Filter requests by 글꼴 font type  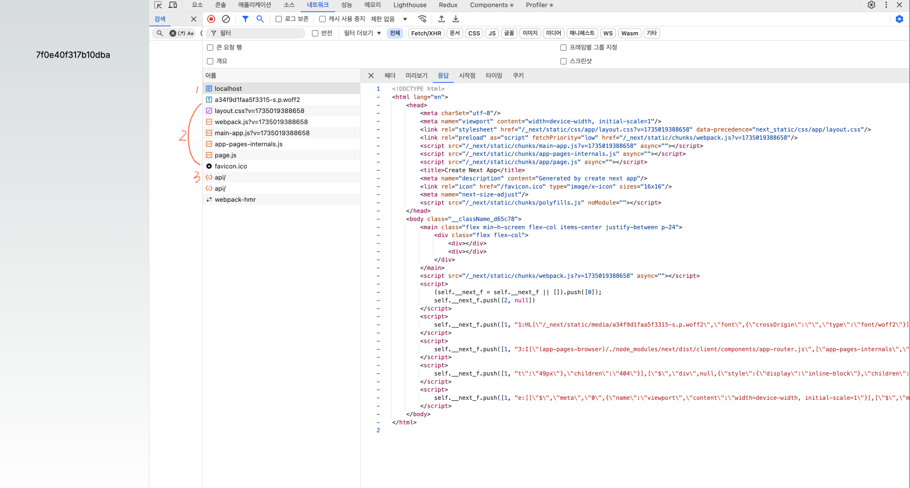point(509,33)
